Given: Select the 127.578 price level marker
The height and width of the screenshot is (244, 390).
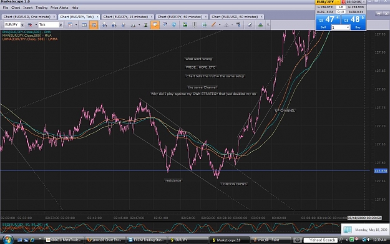Looking at the screenshot, I should pos(381,171).
